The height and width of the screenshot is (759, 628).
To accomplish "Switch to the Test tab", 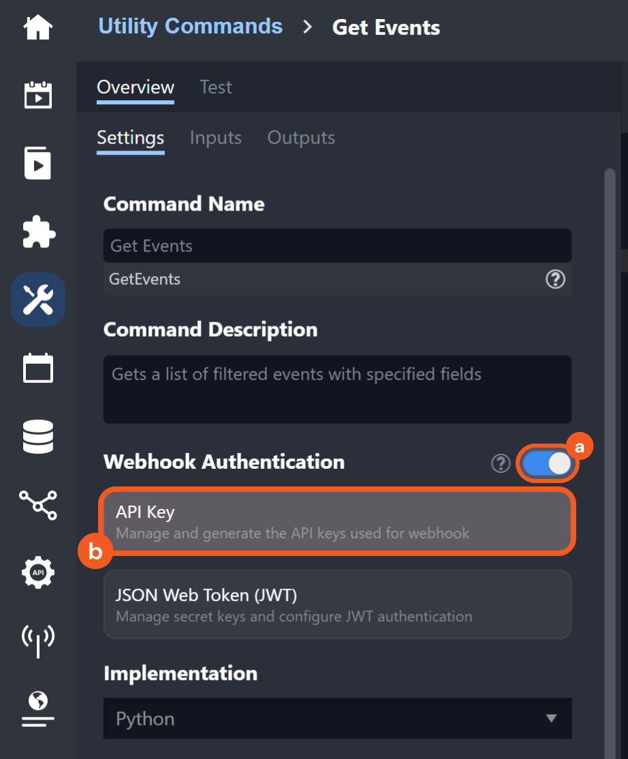I will coord(215,87).
